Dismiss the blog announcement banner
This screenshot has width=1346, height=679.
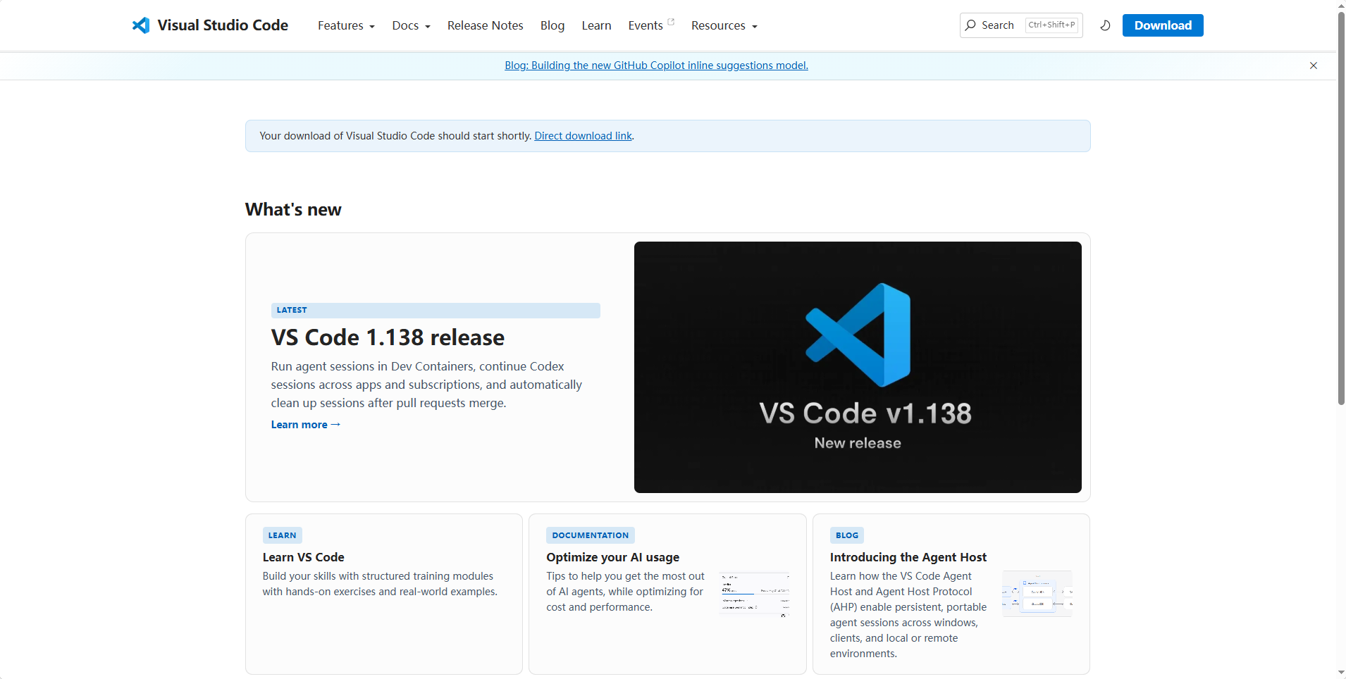point(1314,66)
